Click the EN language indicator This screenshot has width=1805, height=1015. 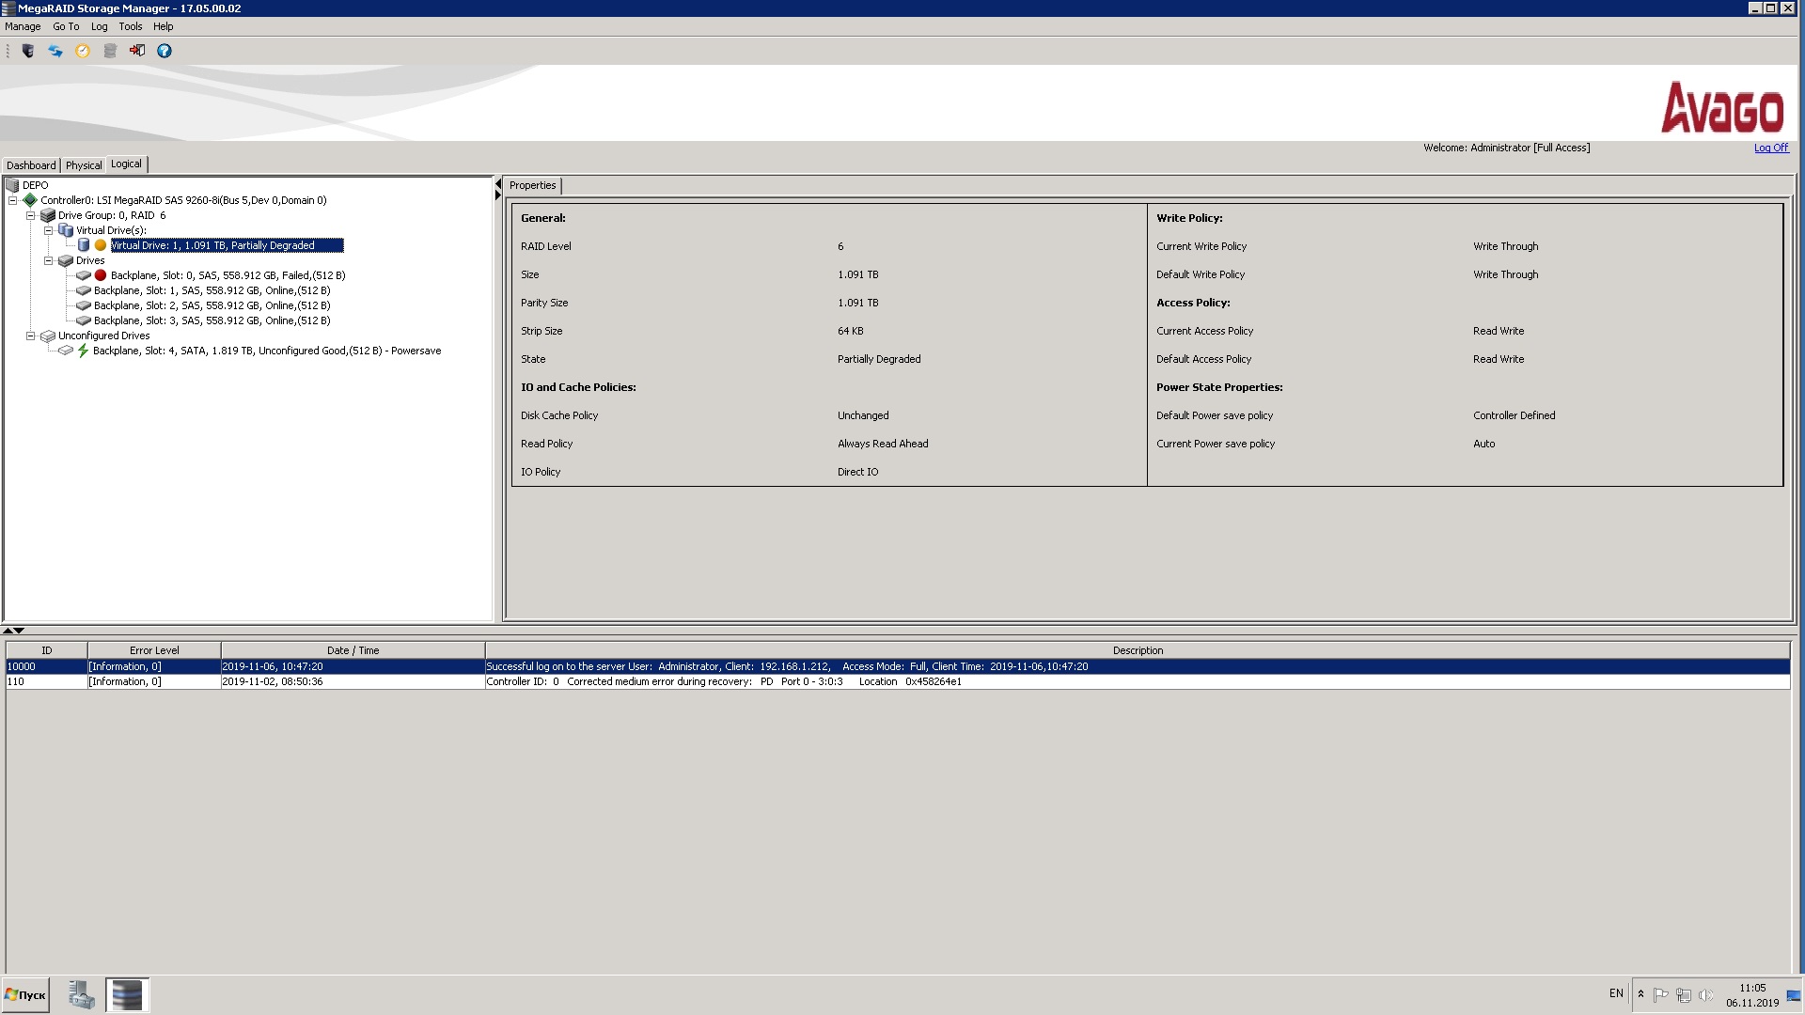tap(1616, 993)
